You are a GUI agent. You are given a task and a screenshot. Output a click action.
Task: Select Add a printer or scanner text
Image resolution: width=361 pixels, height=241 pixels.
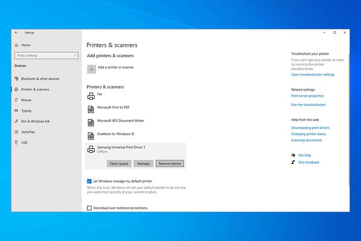[x=116, y=68]
